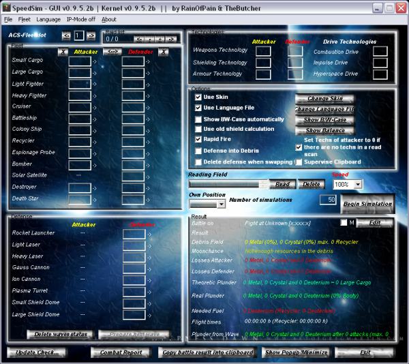The image size is (409, 364).
Task: Add entry with raid list plus button
Action: (x=160, y=40)
